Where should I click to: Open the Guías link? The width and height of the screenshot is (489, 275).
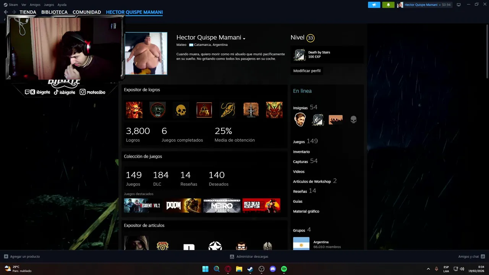298,201
